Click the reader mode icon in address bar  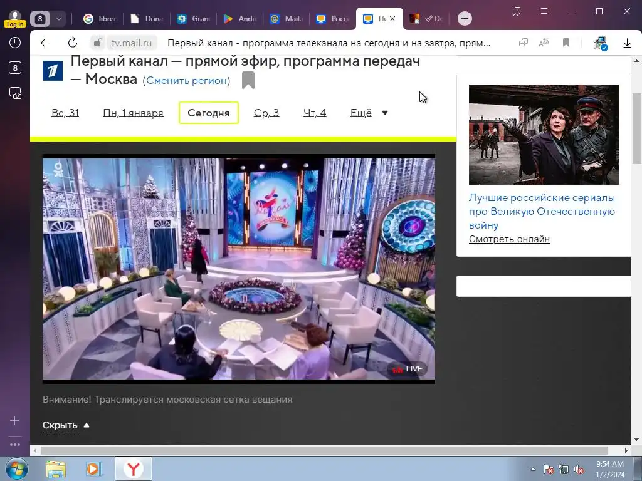pos(524,43)
